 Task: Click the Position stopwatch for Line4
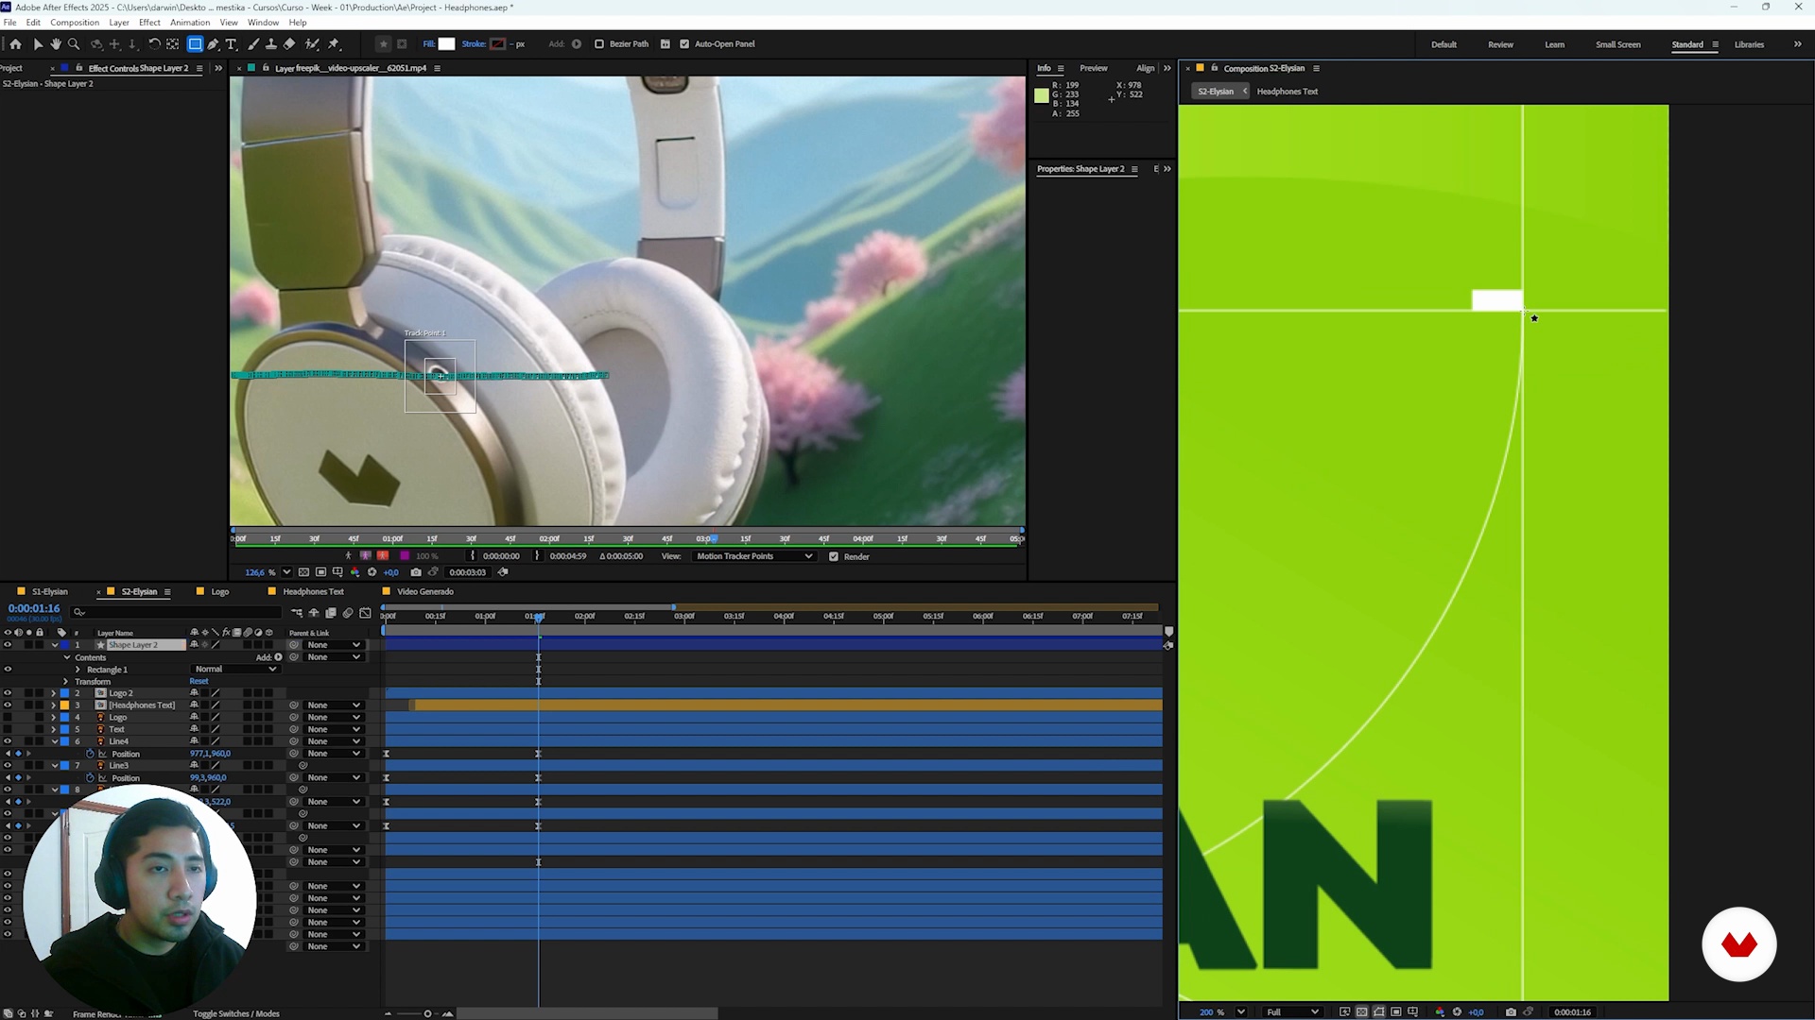[x=91, y=754]
